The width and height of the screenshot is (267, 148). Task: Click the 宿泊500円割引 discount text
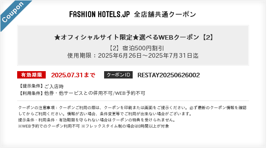143,48
